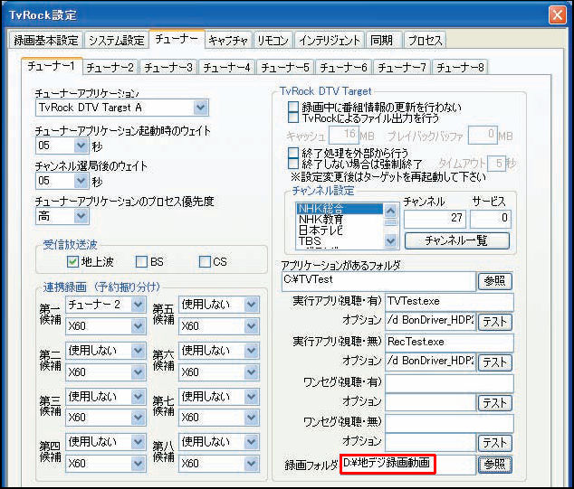Select NHK教育 in channel list
This screenshot has width=574, height=489.
[340, 220]
